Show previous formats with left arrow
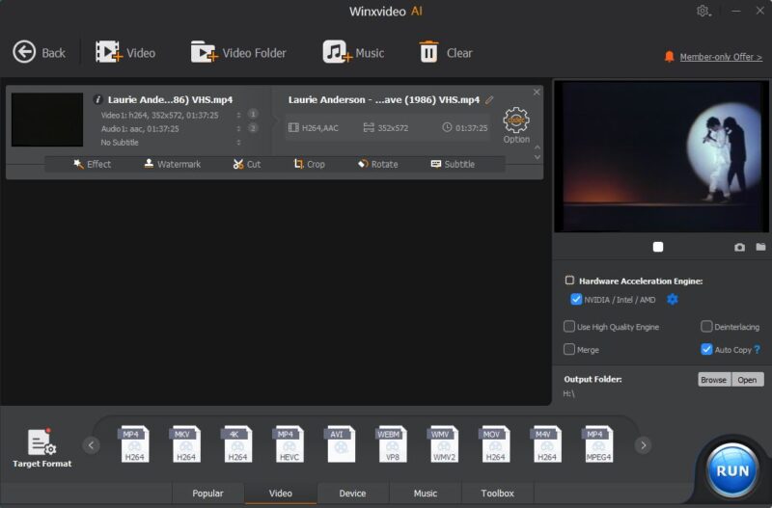The height and width of the screenshot is (508, 772). click(x=91, y=445)
